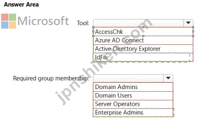This screenshot has width=210, height=119.
Task: Select Domain Users group option
Action: coord(133,96)
